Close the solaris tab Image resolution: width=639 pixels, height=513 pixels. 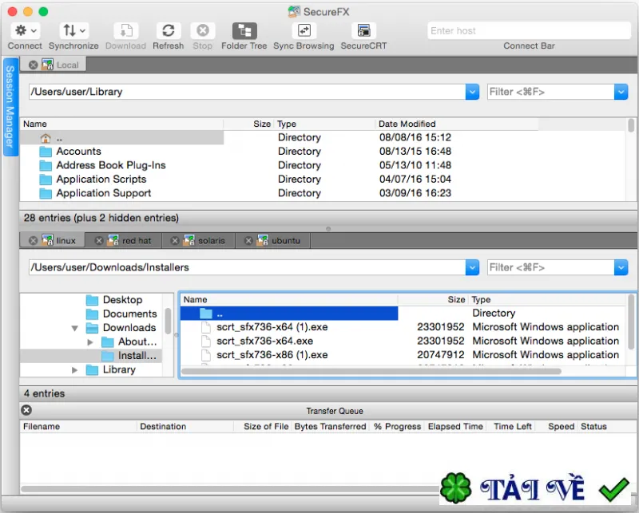(x=175, y=241)
